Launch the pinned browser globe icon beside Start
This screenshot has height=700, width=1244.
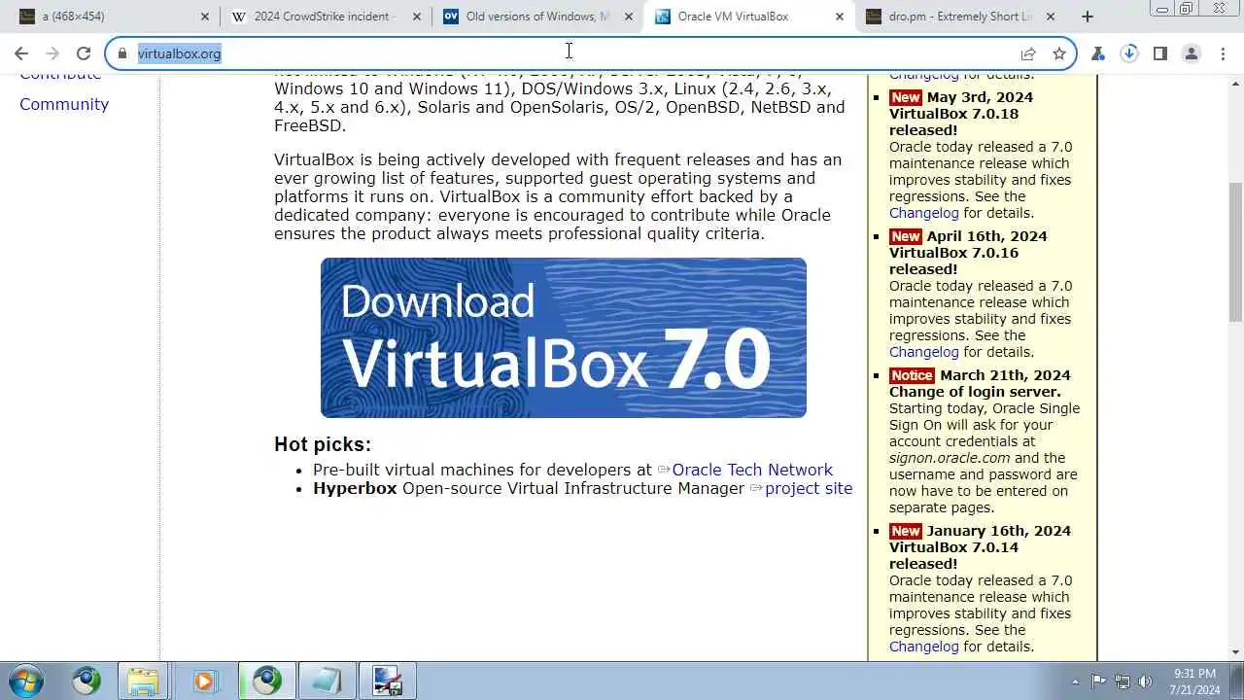[x=86, y=681]
